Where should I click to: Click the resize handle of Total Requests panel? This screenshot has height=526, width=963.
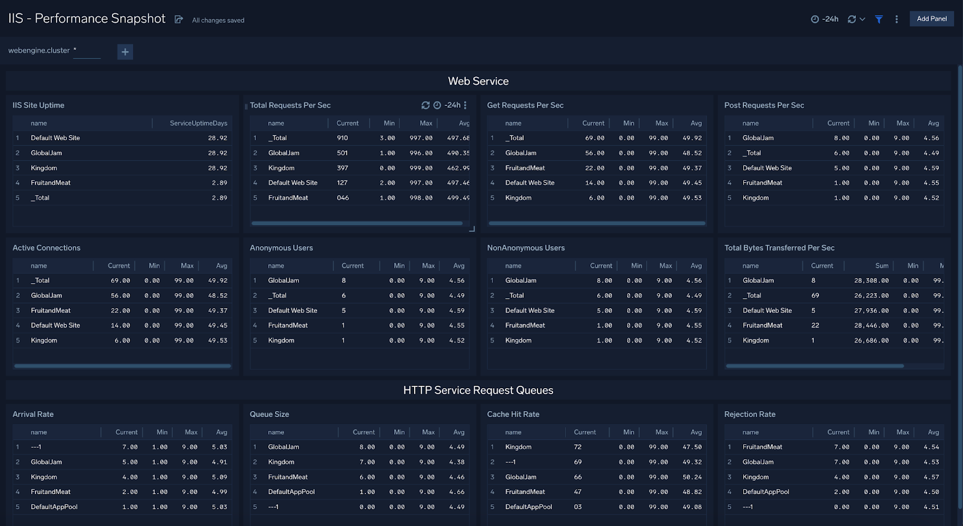click(x=472, y=229)
